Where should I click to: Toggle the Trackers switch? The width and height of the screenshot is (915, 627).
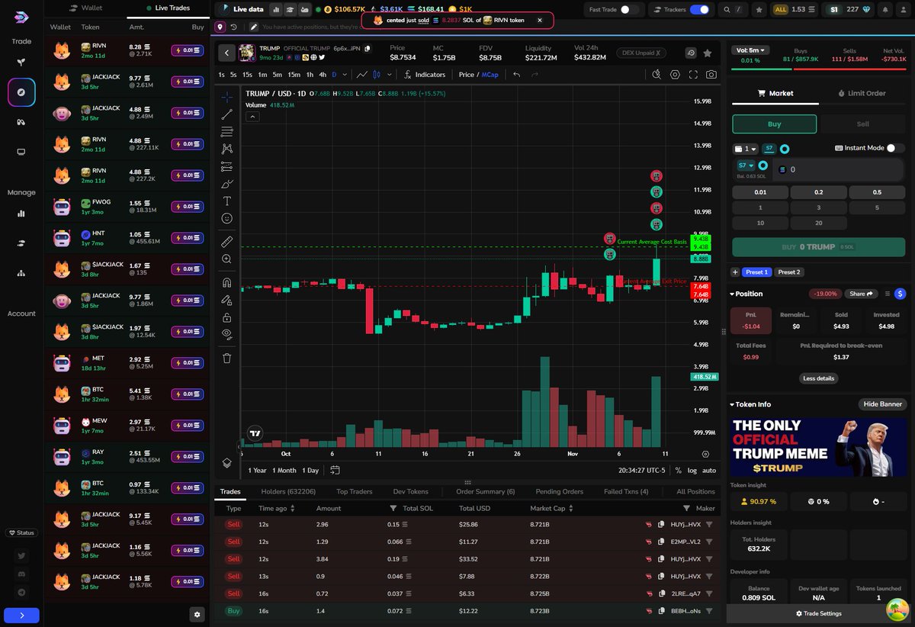(699, 10)
